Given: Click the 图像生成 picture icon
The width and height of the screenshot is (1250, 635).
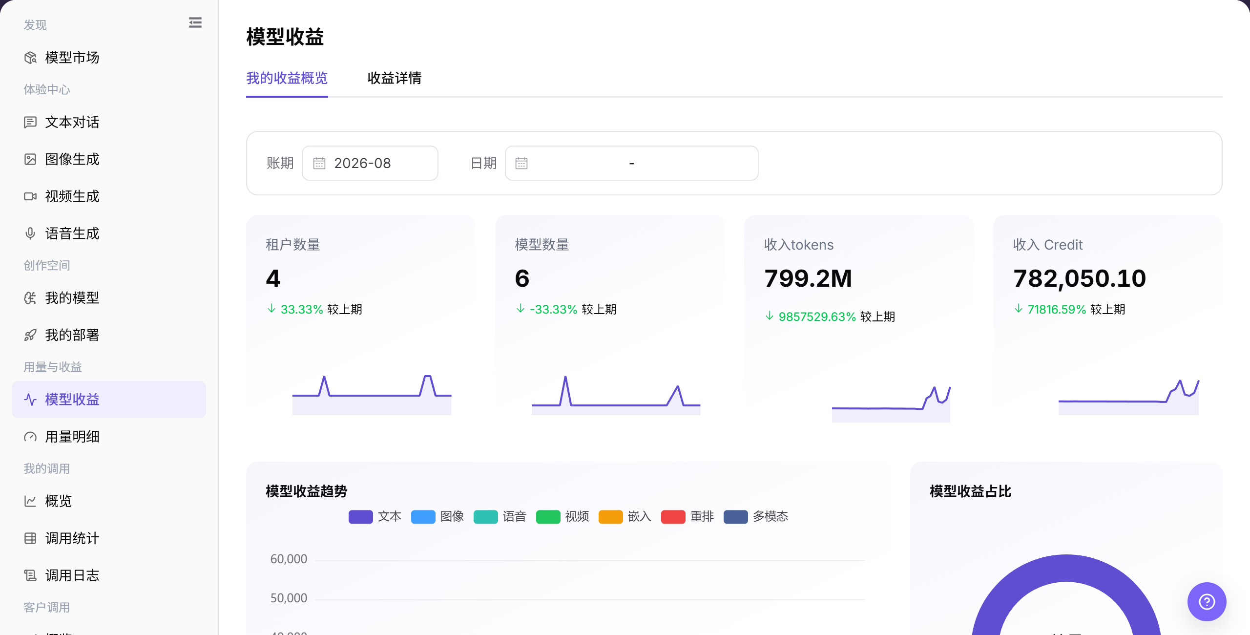Looking at the screenshot, I should pos(30,159).
